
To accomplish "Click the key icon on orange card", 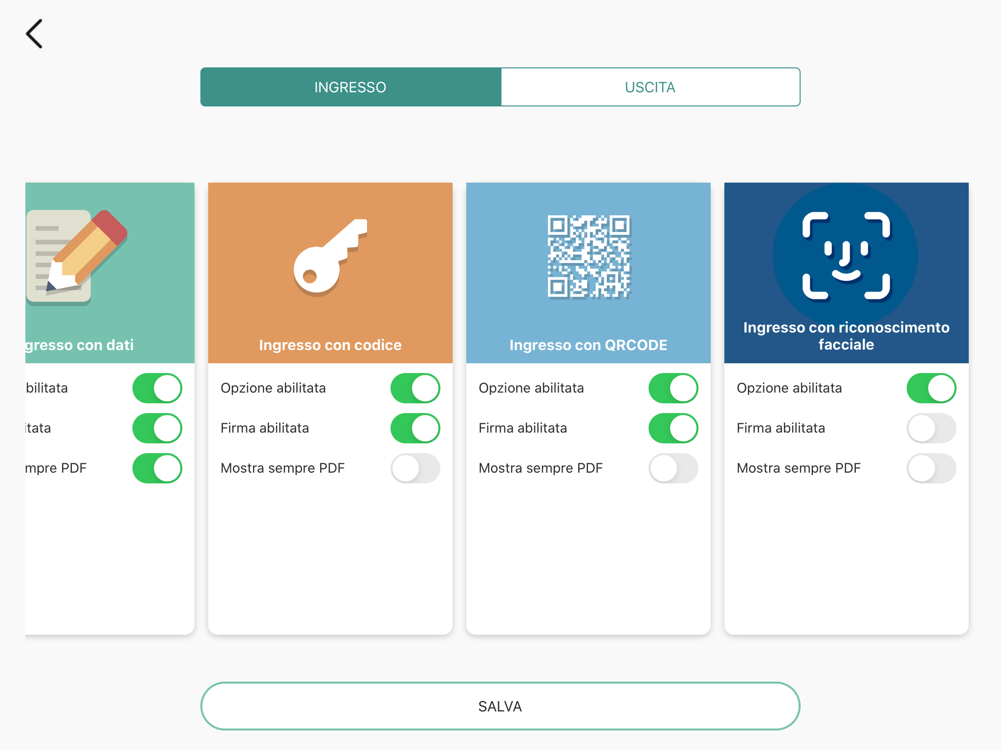I will click(330, 257).
